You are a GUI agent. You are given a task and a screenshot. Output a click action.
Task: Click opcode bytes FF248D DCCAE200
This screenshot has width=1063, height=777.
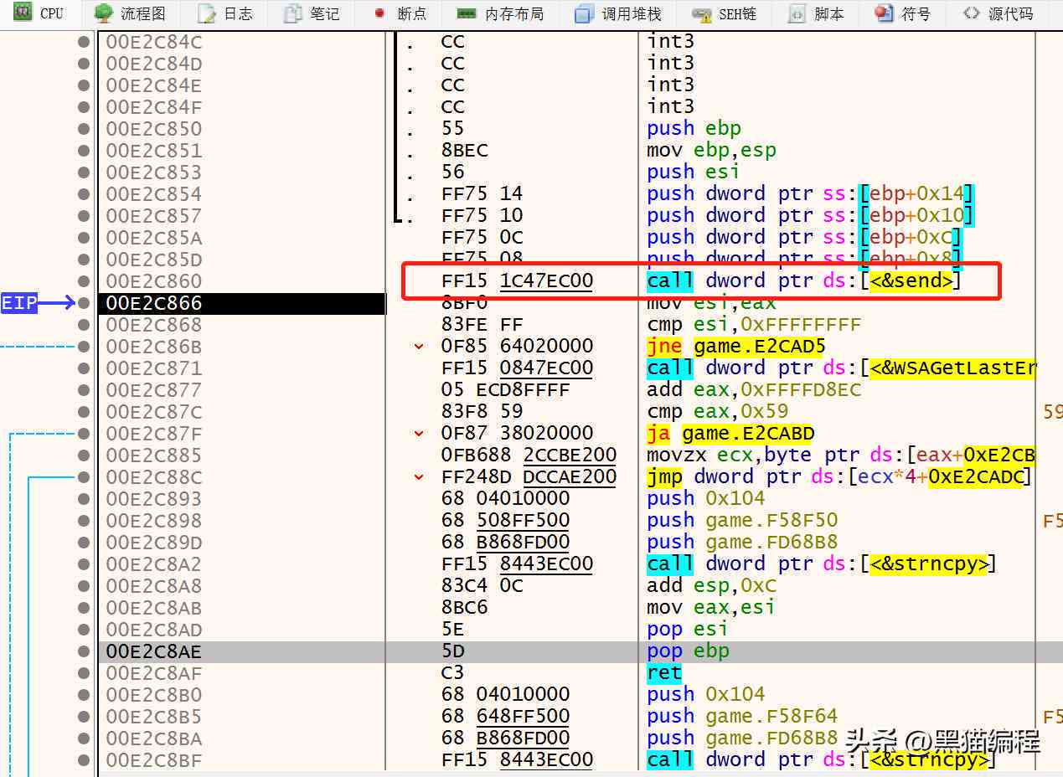pyautogui.click(x=529, y=477)
